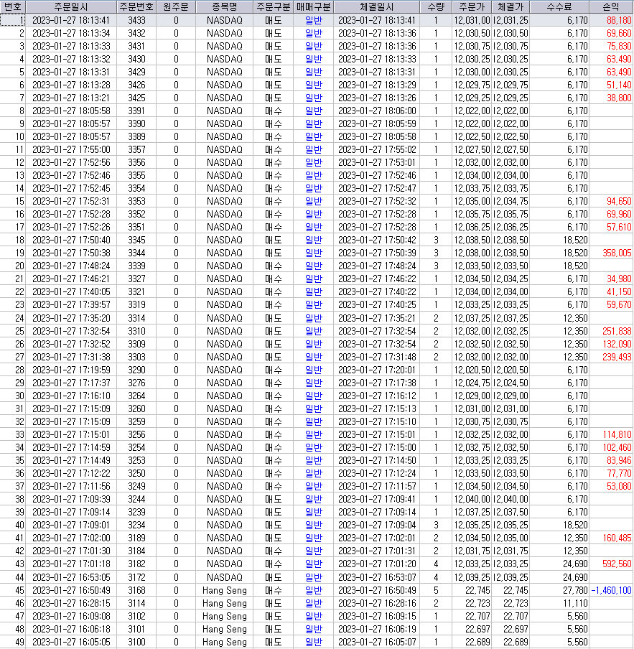Click profit value 88,180
The image size is (634, 649).
619,20
